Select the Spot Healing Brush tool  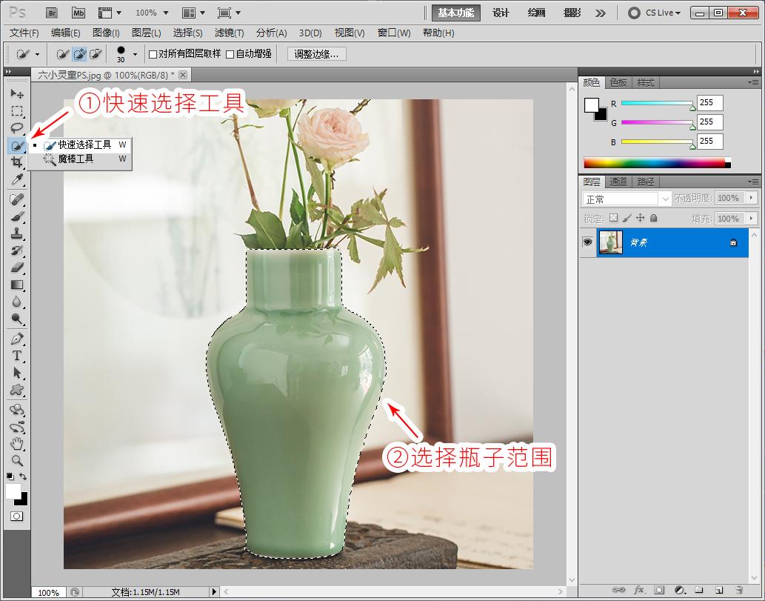click(16, 199)
